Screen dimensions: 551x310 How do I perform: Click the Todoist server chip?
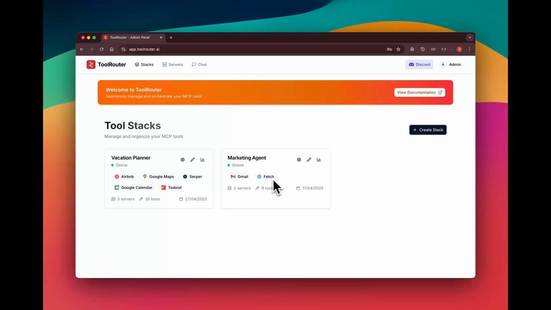(x=171, y=187)
